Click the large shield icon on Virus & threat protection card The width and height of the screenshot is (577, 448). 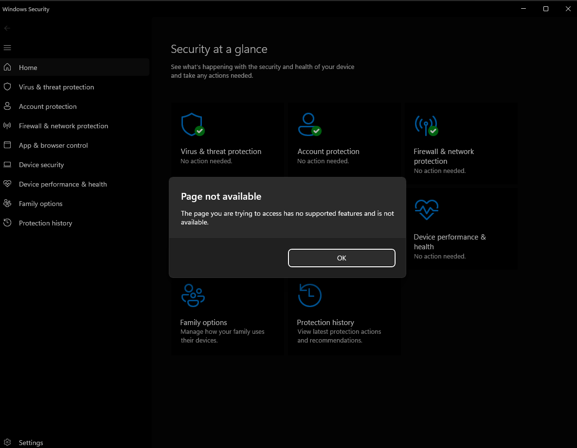coord(193,124)
